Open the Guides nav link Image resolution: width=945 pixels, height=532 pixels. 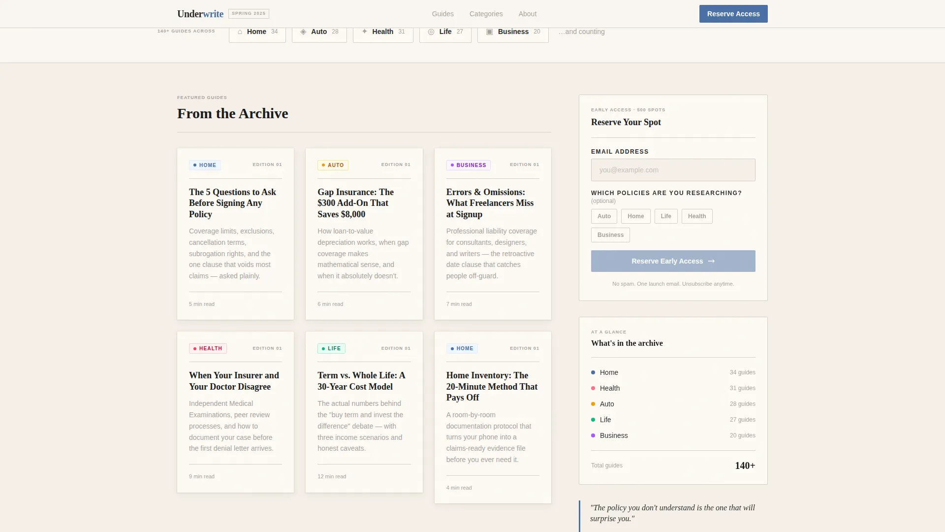pos(443,14)
